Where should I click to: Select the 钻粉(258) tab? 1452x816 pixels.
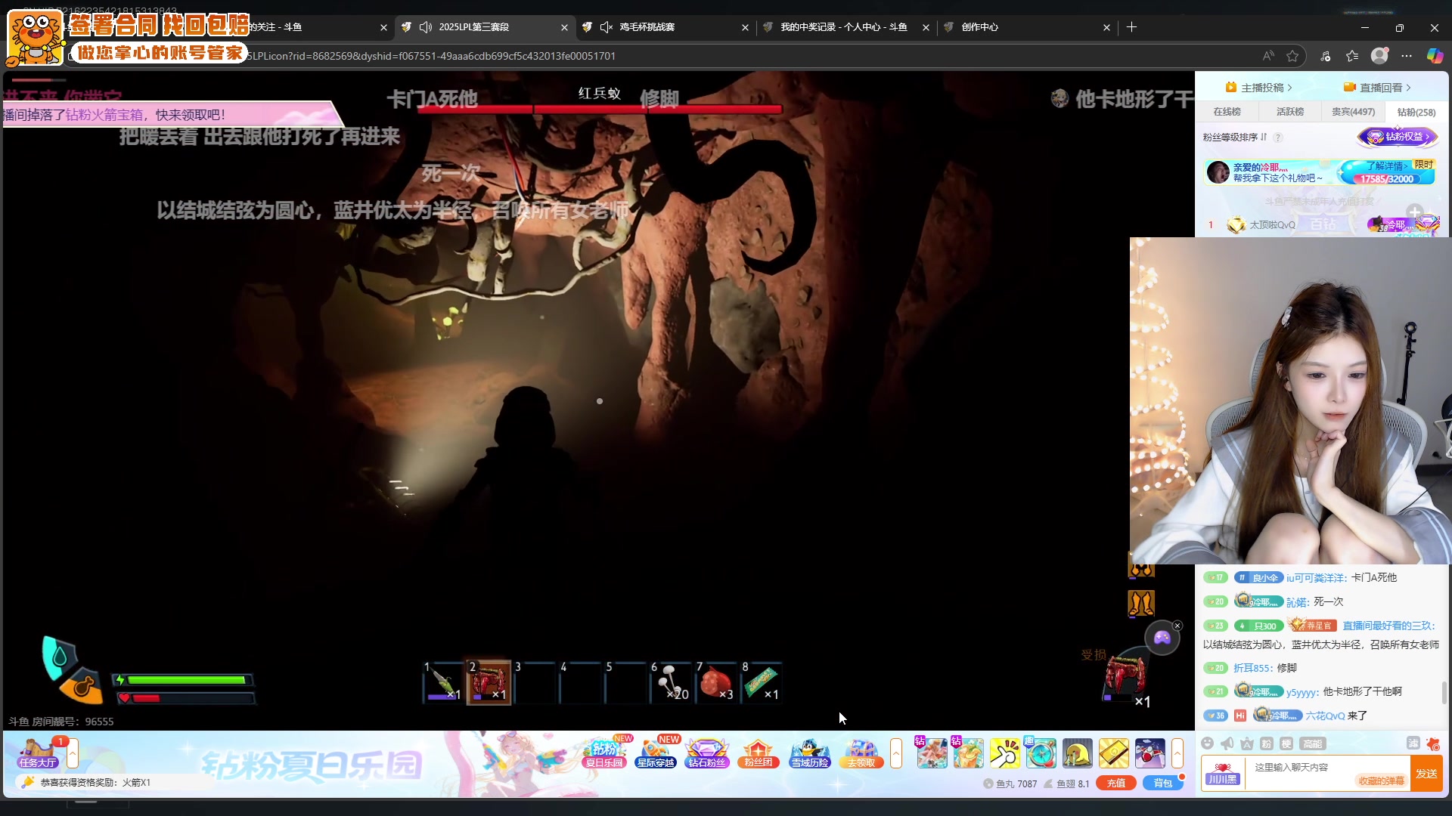pyautogui.click(x=1416, y=112)
